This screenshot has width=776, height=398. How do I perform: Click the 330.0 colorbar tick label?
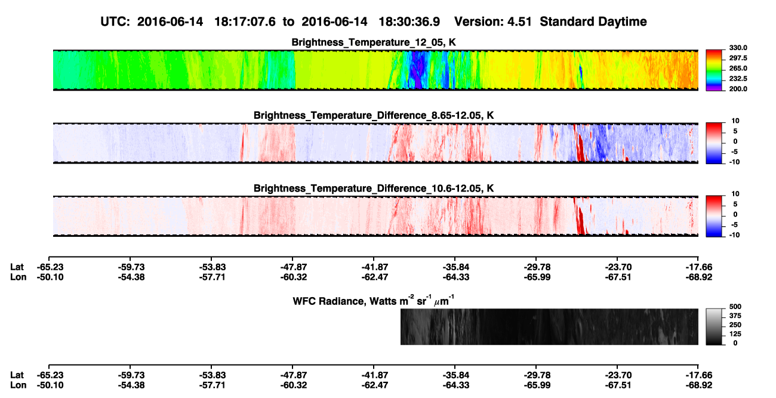(738, 48)
